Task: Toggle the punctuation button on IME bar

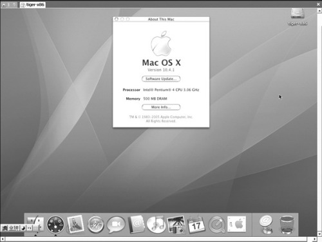Action: click(x=29, y=228)
